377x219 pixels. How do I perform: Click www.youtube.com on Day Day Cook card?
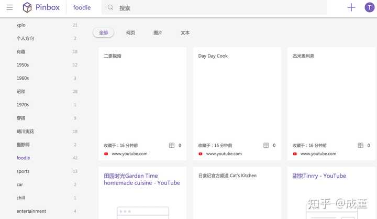coord(224,154)
